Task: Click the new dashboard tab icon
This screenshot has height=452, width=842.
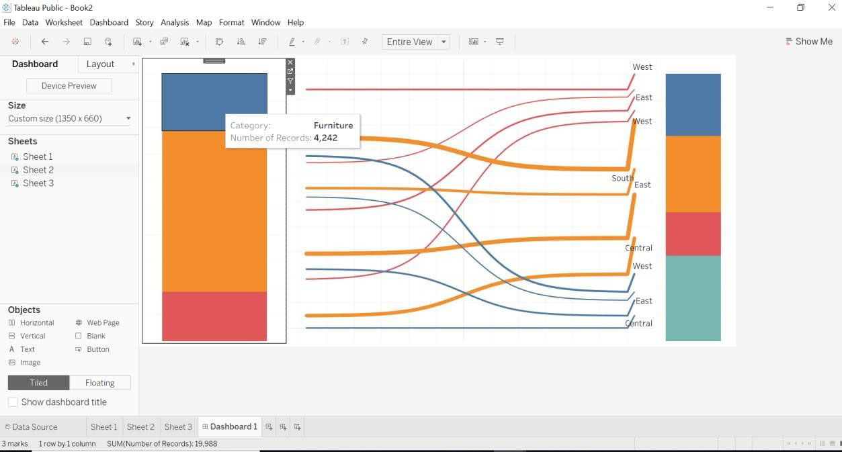Action: pyautogui.click(x=283, y=426)
